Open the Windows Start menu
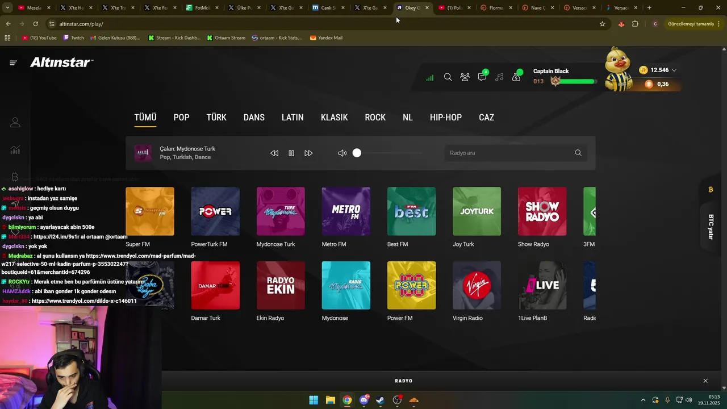 (x=314, y=400)
